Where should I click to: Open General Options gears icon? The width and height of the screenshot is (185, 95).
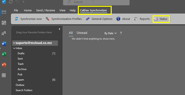88,19
